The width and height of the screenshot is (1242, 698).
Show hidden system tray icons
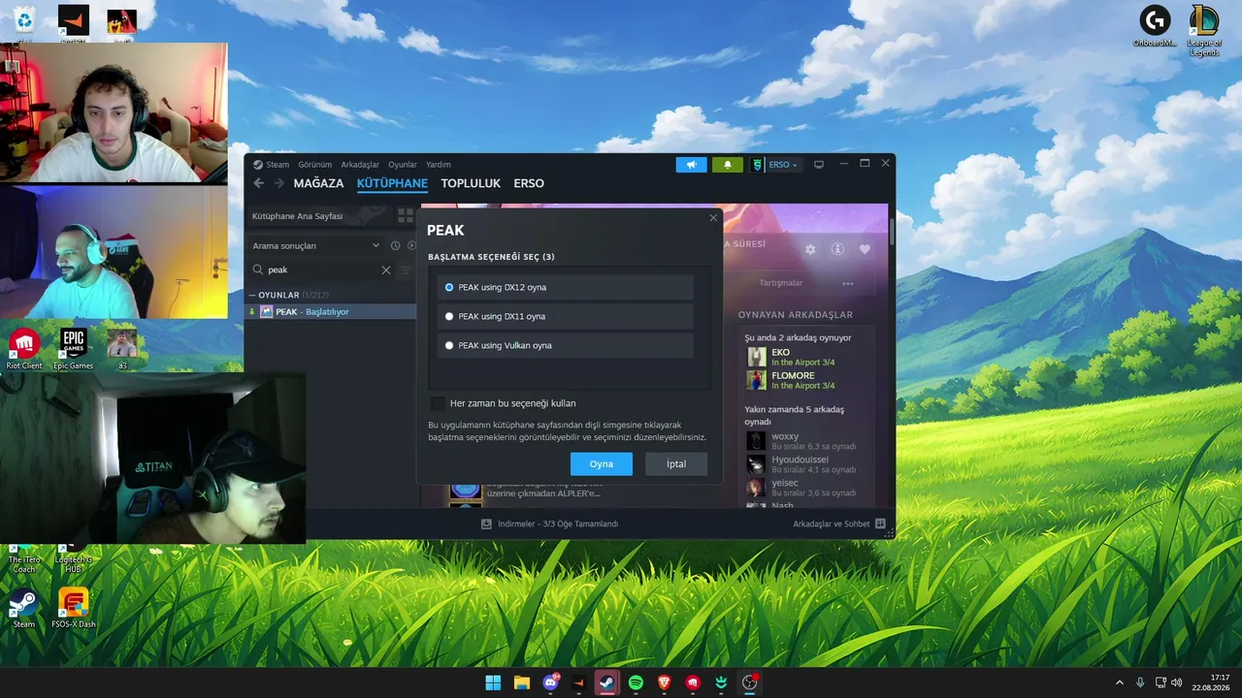(1119, 682)
